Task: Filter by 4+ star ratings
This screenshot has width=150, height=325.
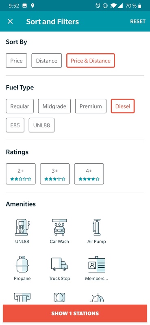Action: click(89, 174)
